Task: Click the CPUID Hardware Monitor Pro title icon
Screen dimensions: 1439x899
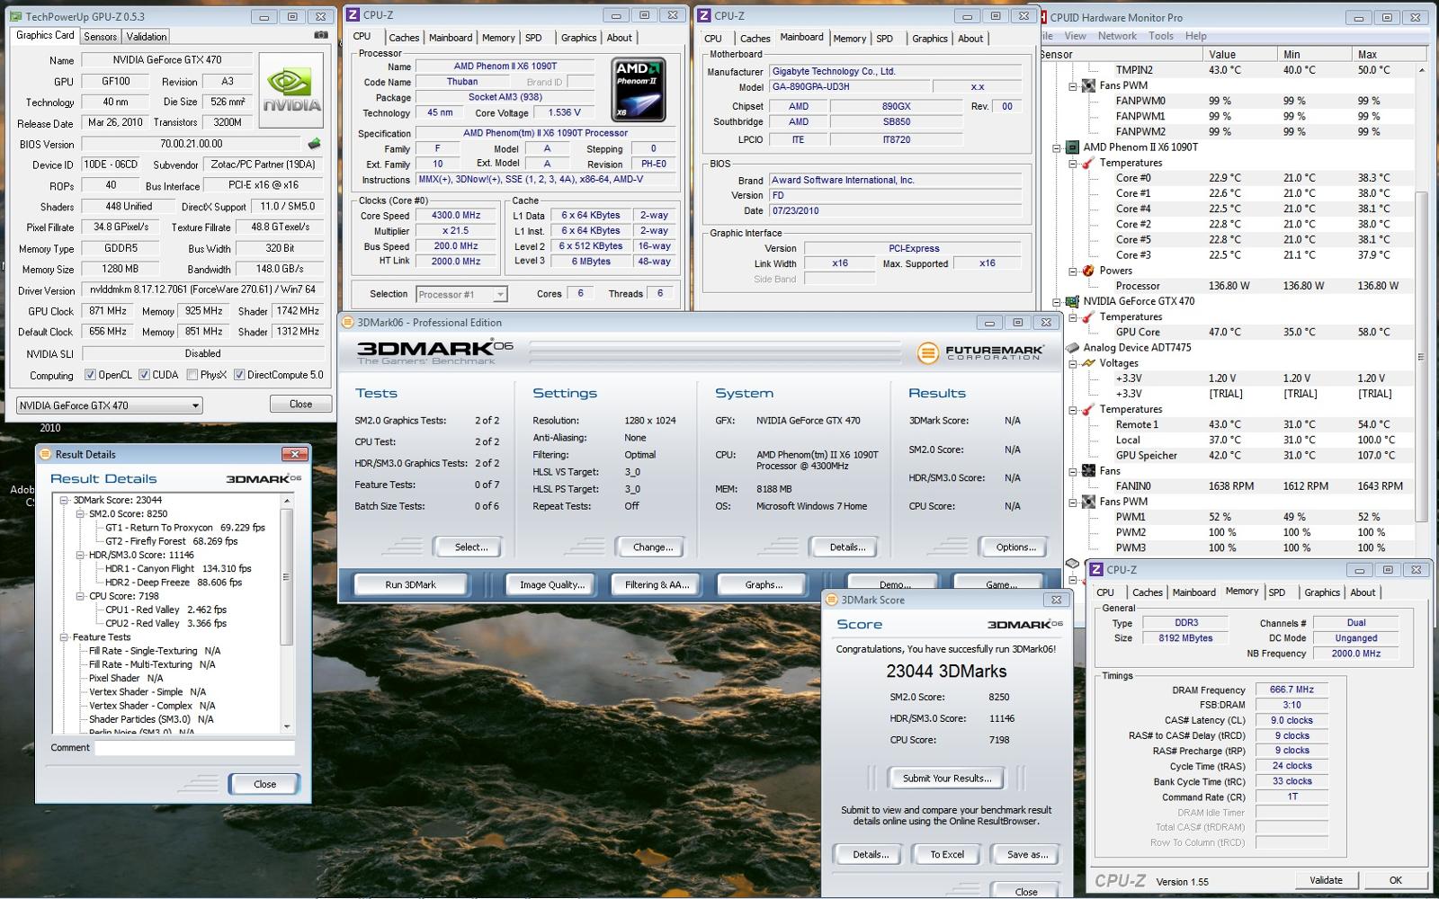Action: (1043, 17)
